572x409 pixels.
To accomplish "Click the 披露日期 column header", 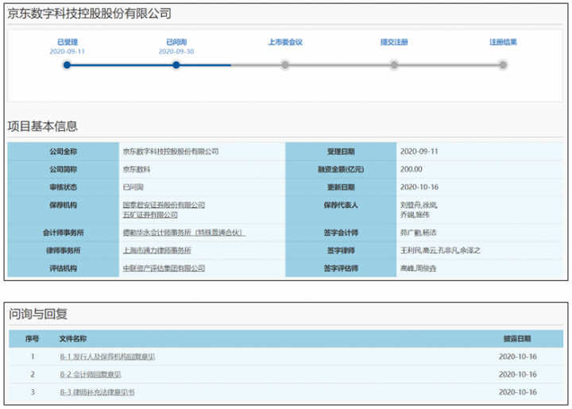I will [x=517, y=338].
